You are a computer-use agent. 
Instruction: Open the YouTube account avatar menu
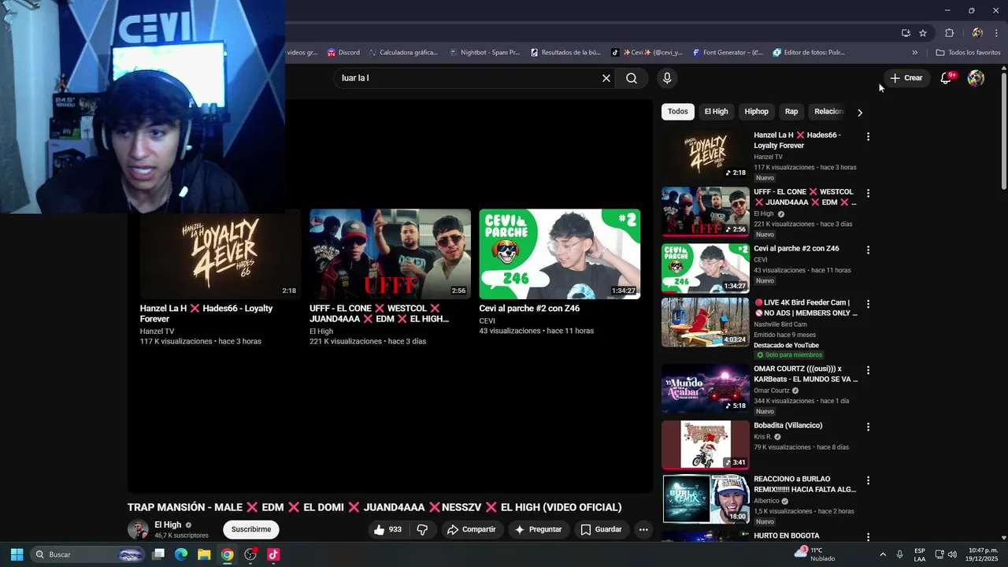[x=976, y=78]
